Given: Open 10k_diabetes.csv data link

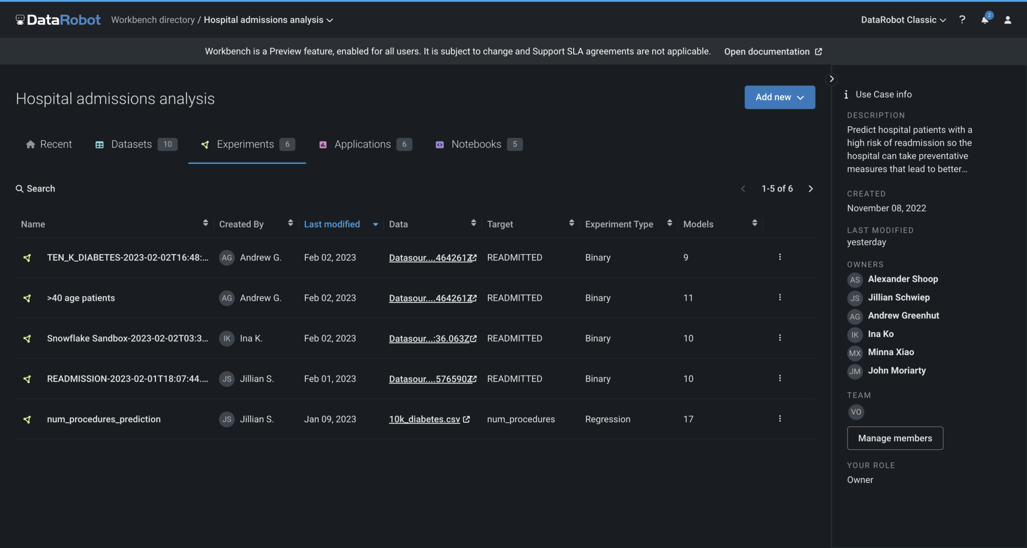Looking at the screenshot, I should point(429,419).
